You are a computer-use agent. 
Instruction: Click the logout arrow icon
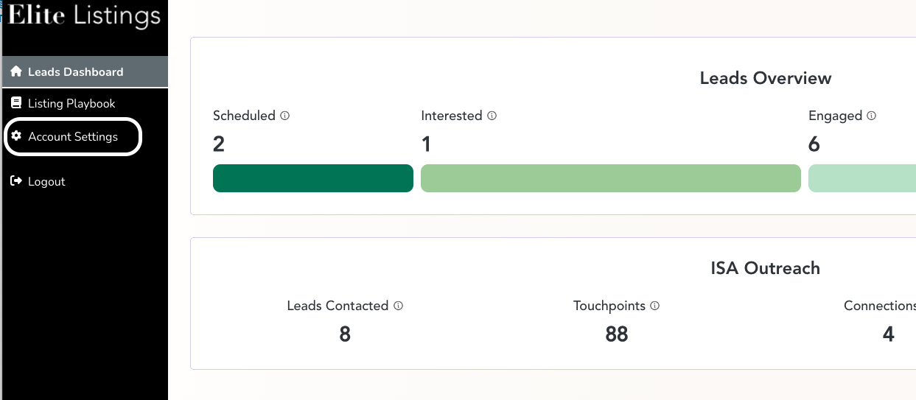coord(16,181)
